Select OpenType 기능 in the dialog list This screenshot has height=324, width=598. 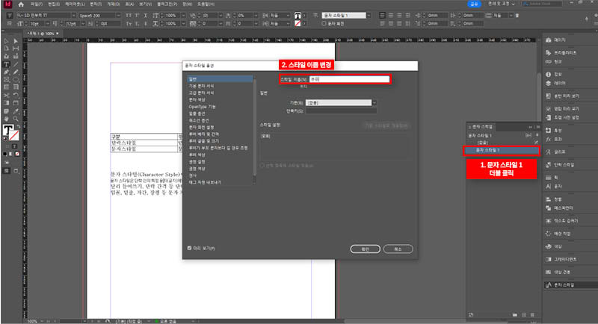pos(202,107)
